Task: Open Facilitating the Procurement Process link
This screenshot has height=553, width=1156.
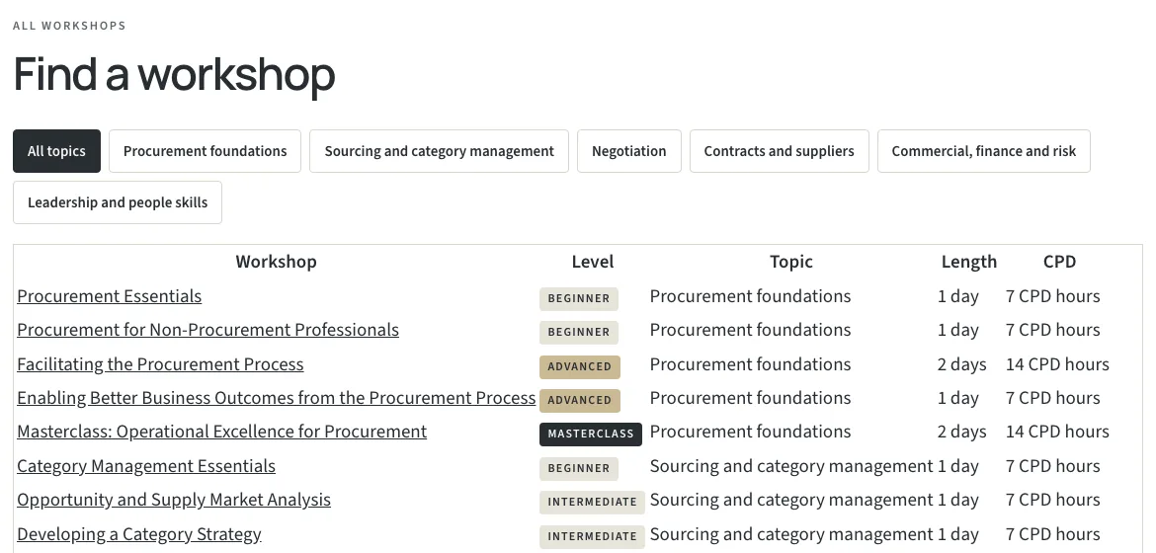Action: click(x=160, y=365)
